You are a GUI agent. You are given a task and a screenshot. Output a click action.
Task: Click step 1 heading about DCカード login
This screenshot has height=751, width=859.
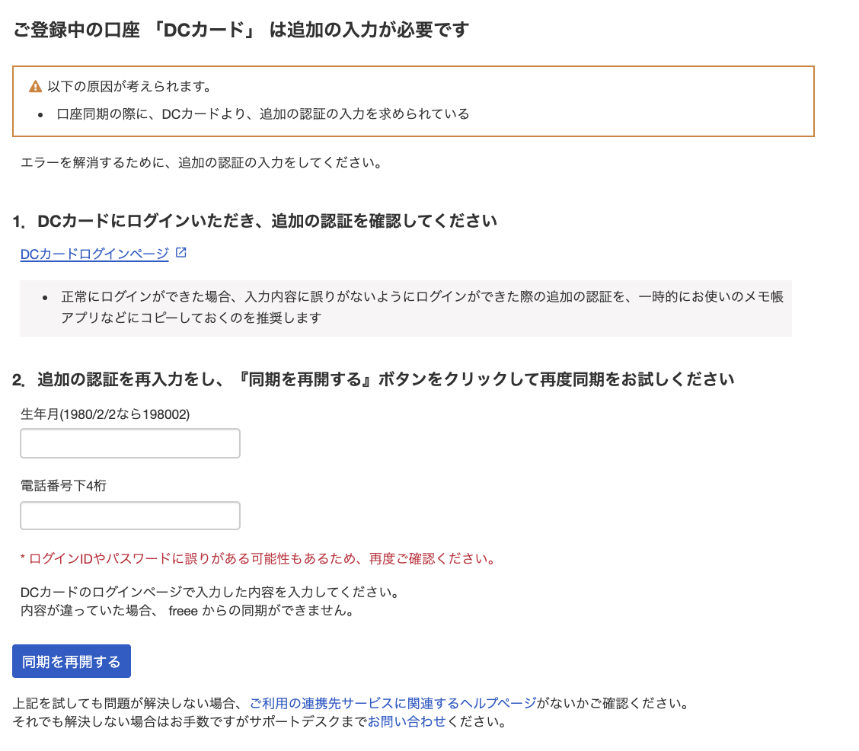coord(257,220)
